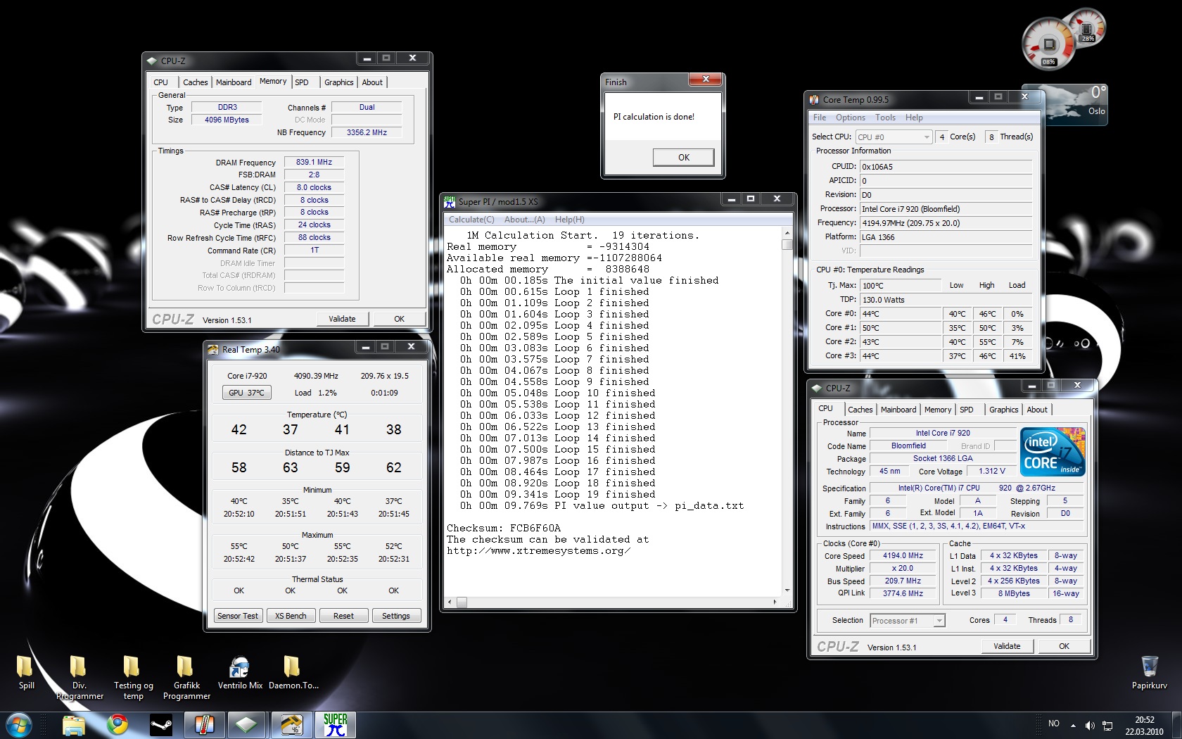Open the Windows Start menu orb
Viewport: 1182px width, 739px height.
[x=19, y=725]
